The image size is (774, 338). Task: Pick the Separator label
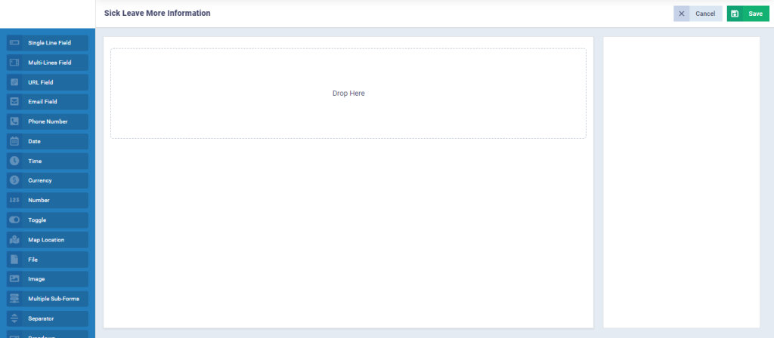[41, 319]
